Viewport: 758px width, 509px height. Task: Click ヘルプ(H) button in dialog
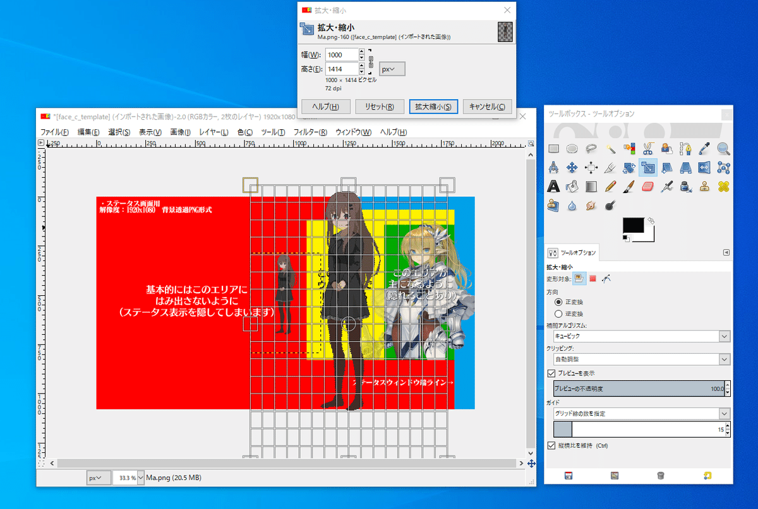(326, 107)
